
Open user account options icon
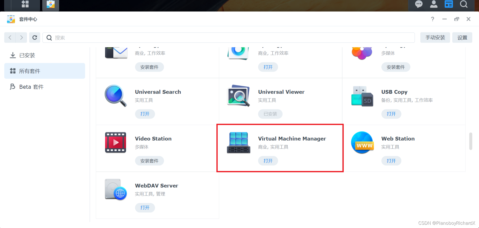pos(434,4)
